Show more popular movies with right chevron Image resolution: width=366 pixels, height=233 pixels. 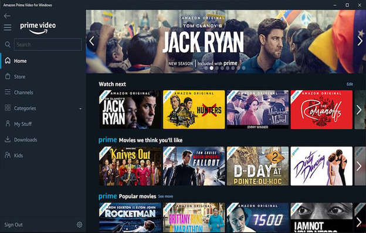(x=359, y=222)
